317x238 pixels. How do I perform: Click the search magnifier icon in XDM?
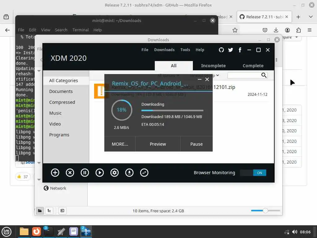click(x=264, y=75)
